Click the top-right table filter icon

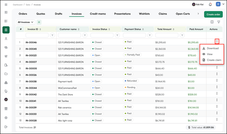219,22
